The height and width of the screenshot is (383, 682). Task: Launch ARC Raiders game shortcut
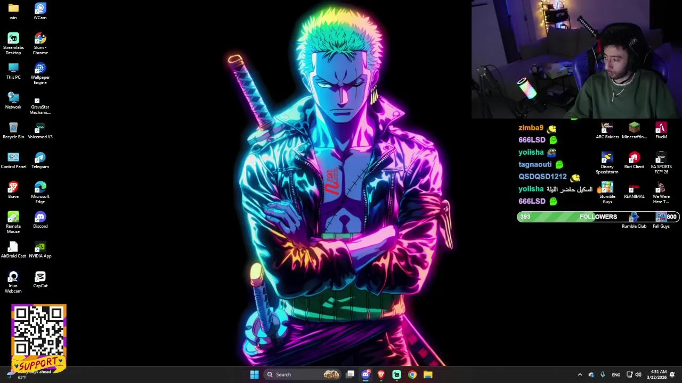click(607, 130)
